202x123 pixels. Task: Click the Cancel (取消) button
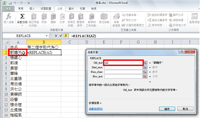click(x=185, y=109)
